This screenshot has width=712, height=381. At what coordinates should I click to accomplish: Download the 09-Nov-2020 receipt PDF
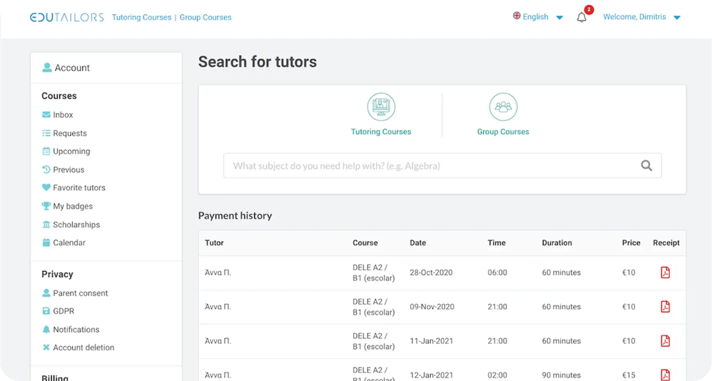point(665,307)
